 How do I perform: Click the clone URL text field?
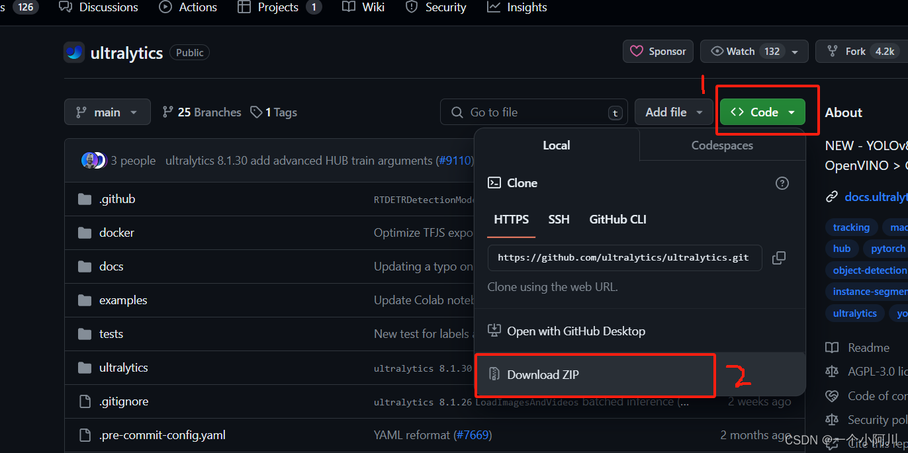tap(625, 257)
